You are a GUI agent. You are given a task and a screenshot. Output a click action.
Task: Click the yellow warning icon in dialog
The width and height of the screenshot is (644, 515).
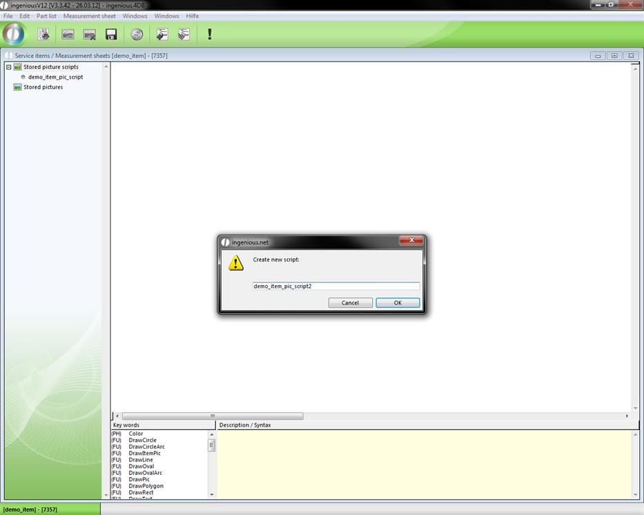(236, 263)
